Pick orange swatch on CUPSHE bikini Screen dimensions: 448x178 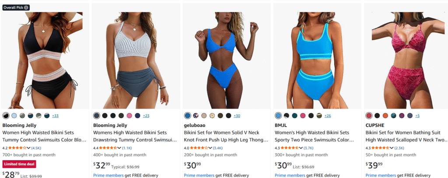coord(385,116)
